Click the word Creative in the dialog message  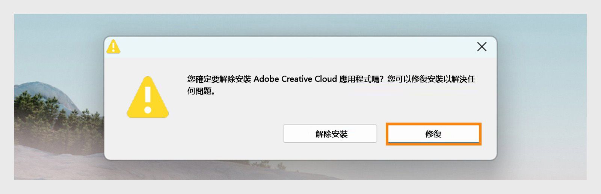point(297,79)
